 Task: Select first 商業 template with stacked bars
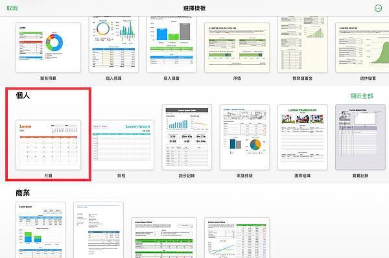(41, 230)
